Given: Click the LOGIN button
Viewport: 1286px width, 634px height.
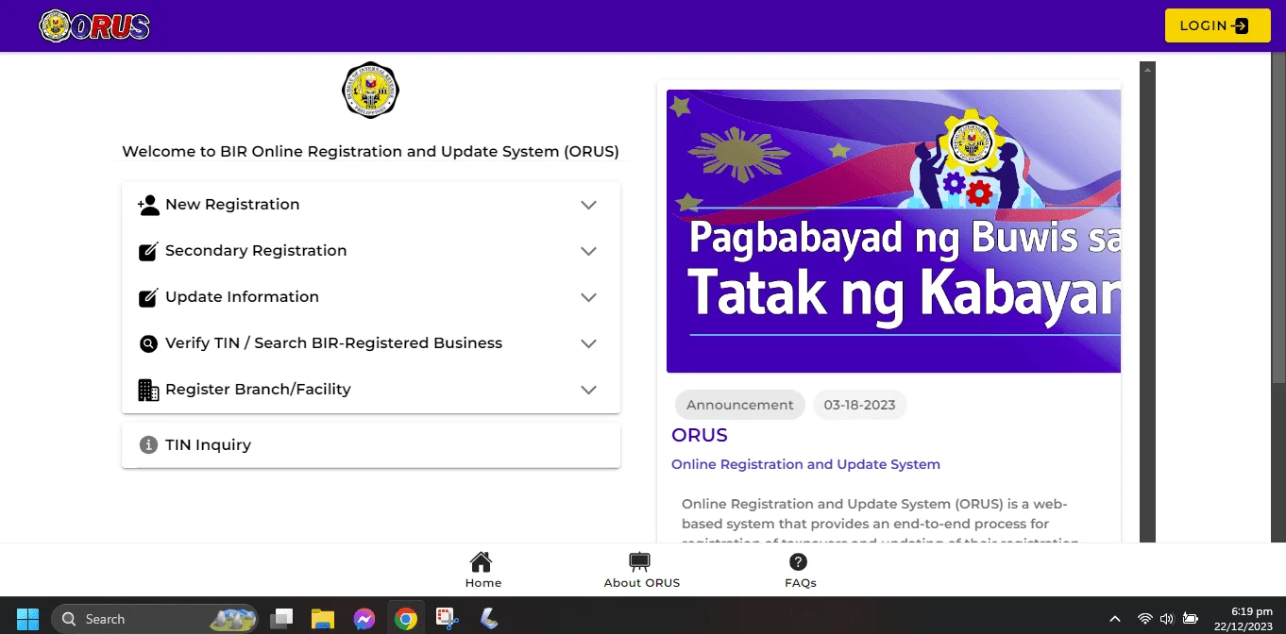Looking at the screenshot, I should point(1217,25).
